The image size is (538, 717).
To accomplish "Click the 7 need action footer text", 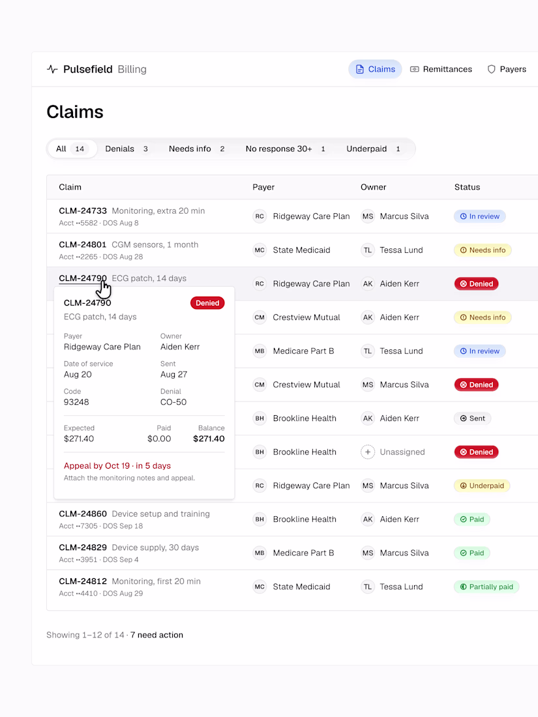I will (x=157, y=635).
